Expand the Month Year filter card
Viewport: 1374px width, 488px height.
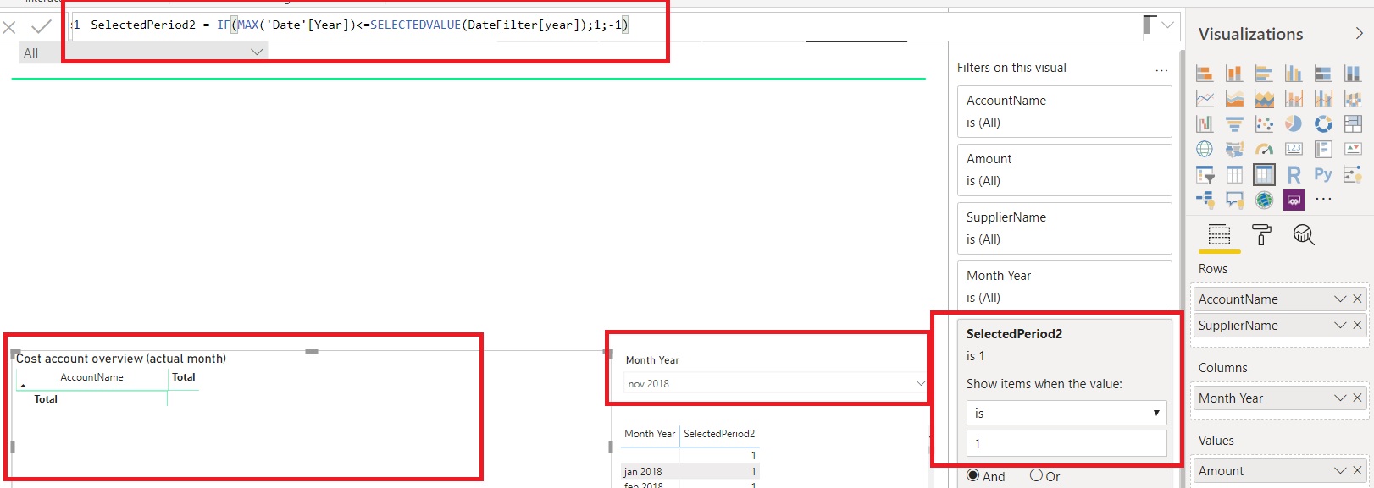(1064, 286)
